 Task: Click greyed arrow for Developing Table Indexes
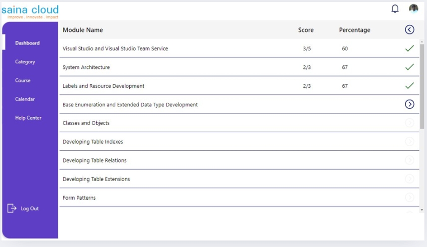tap(410, 141)
